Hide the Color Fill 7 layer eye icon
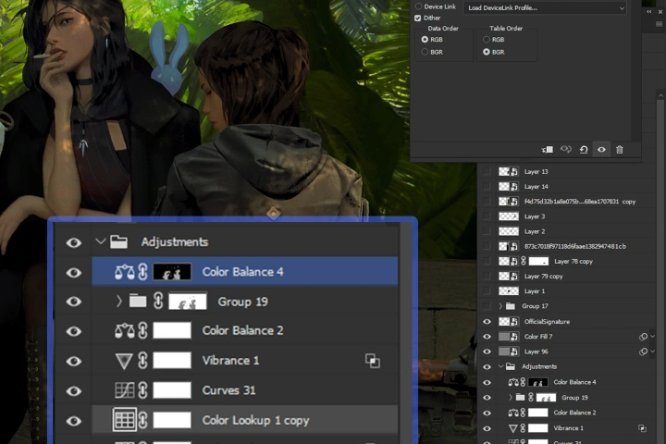The height and width of the screenshot is (444, 666). pyautogui.click(x=487, y=337)
